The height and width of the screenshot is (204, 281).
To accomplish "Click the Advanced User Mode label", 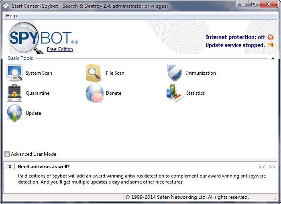I will [33, 154].
